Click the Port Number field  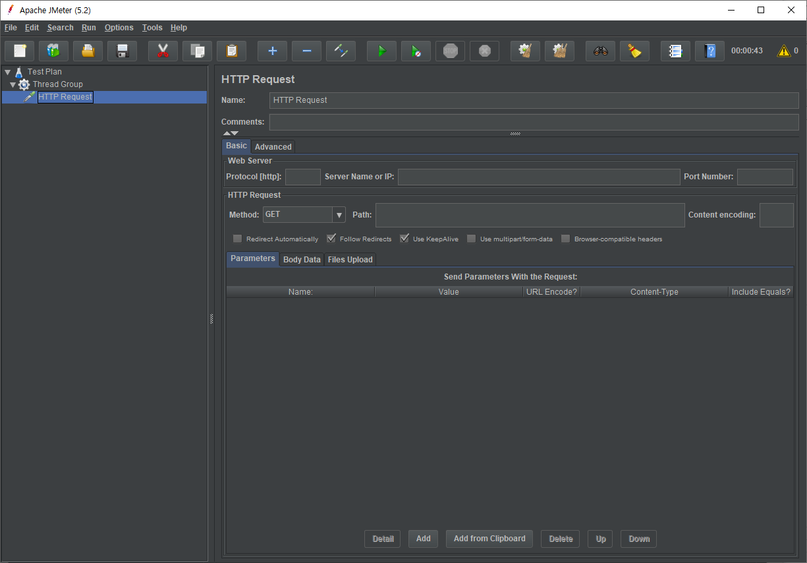pos(765,177)
